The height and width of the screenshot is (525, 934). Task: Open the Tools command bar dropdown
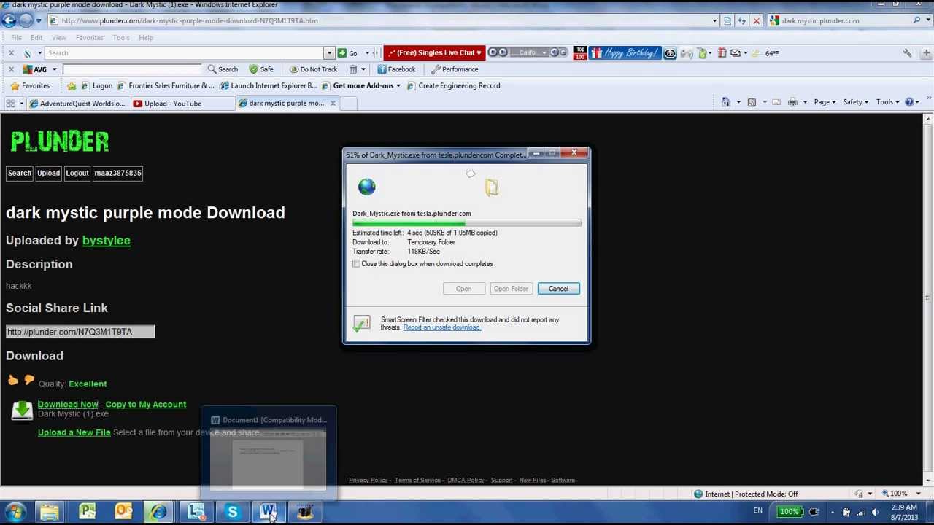pyautogui.click(x=887, y=102)
